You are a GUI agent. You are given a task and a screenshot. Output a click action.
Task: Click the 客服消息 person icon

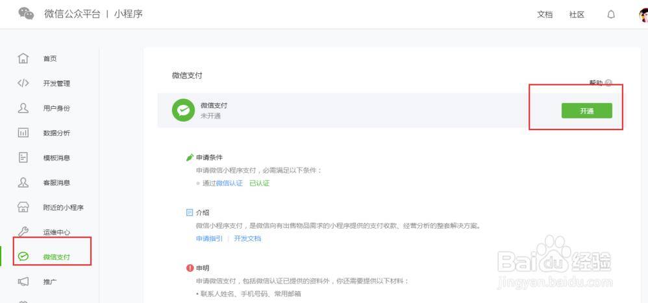[23, 182]
